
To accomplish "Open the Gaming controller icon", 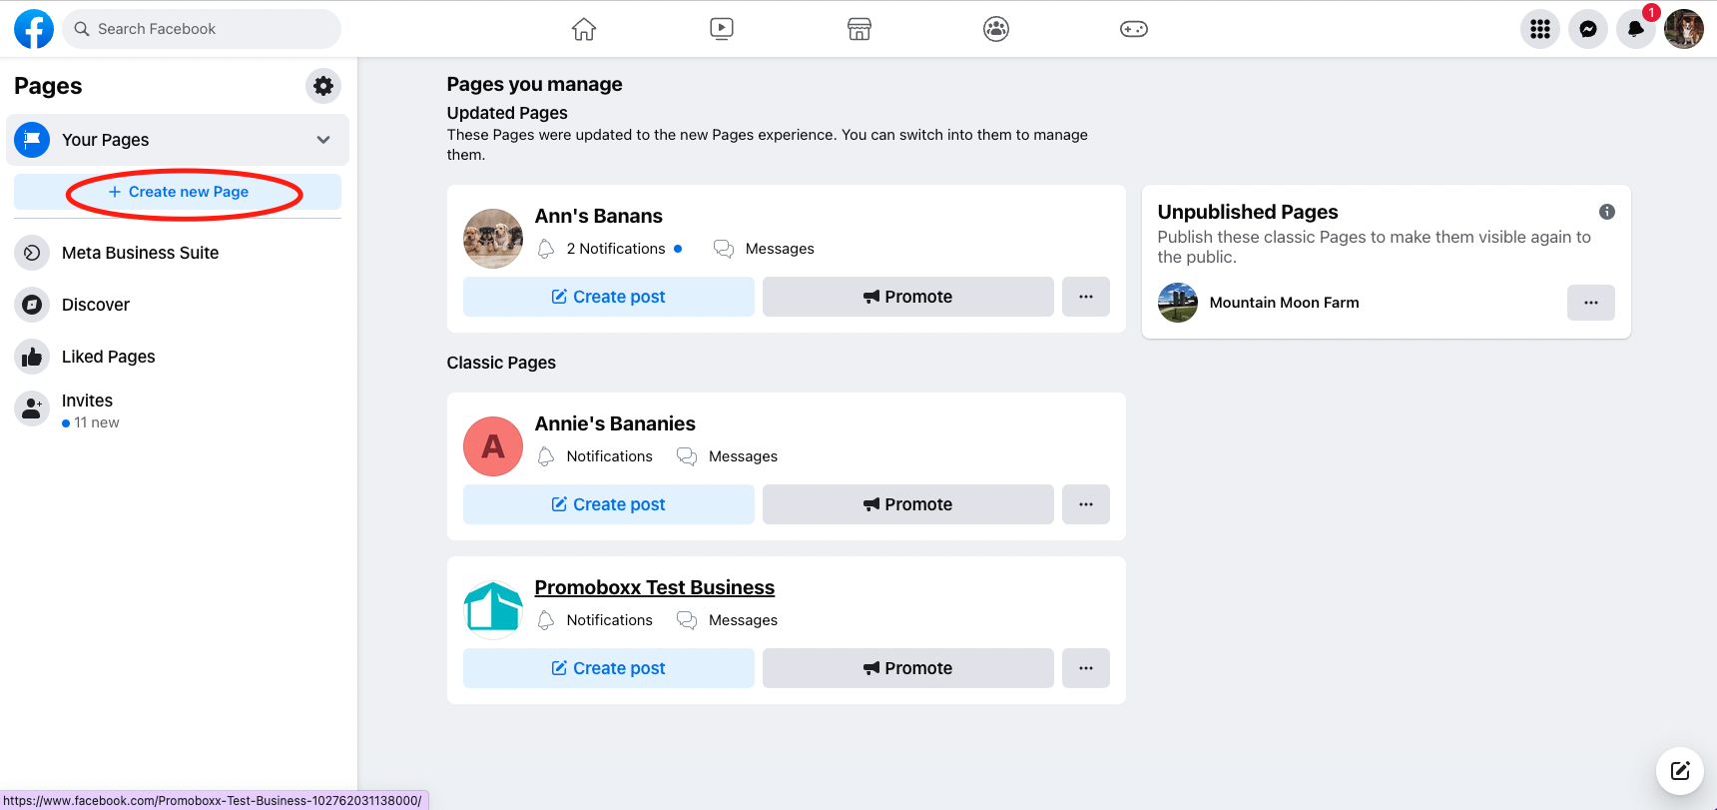I will [1134, 29].
